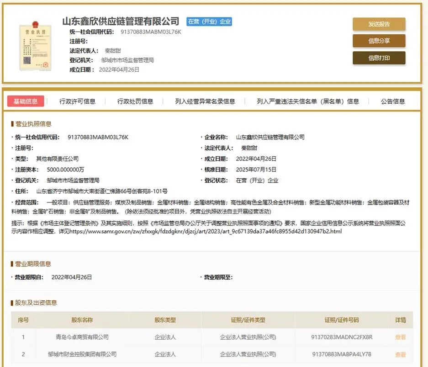Switch to the 公告信息 tab
Viewport: 428px width, 367px height.
[x=392, y=101]
